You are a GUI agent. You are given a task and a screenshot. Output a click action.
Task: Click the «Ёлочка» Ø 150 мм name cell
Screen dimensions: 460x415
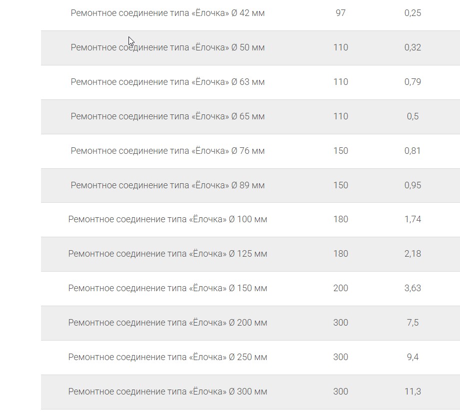(x=167, y=288)
